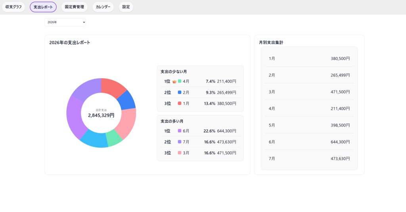Open the カレンダー tab

tap(103, 7)
